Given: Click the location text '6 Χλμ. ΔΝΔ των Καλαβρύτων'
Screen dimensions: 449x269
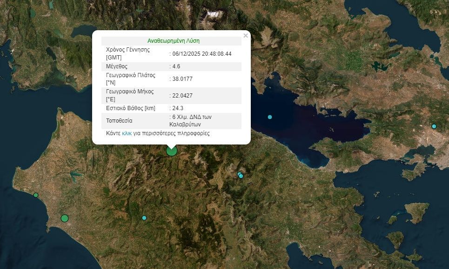Looking at the screenshot, I should [x=192, y=121].
